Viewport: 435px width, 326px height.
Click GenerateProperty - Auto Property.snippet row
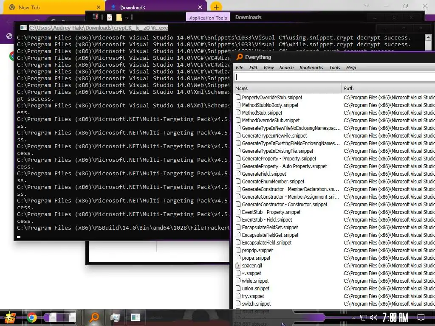point(334,166)
